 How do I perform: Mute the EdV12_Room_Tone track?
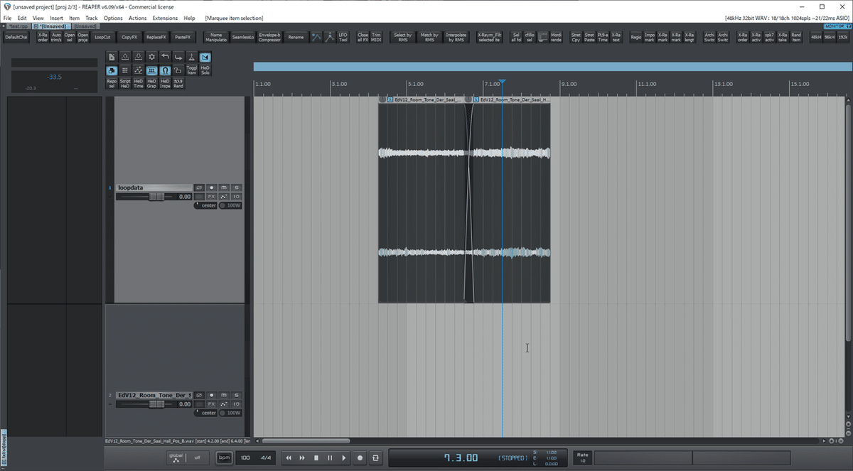point(224,395)
